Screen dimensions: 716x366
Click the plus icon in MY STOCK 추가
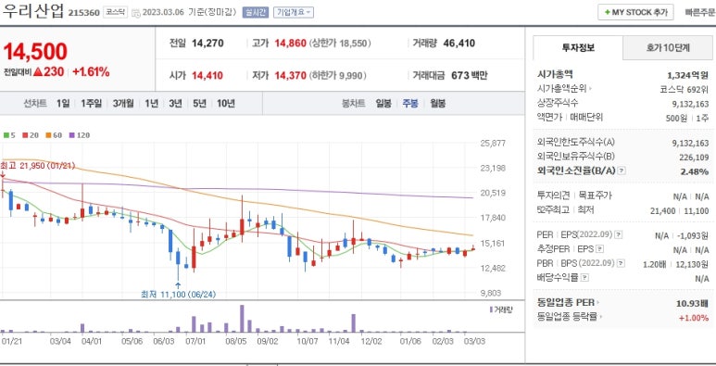point(607,12)
